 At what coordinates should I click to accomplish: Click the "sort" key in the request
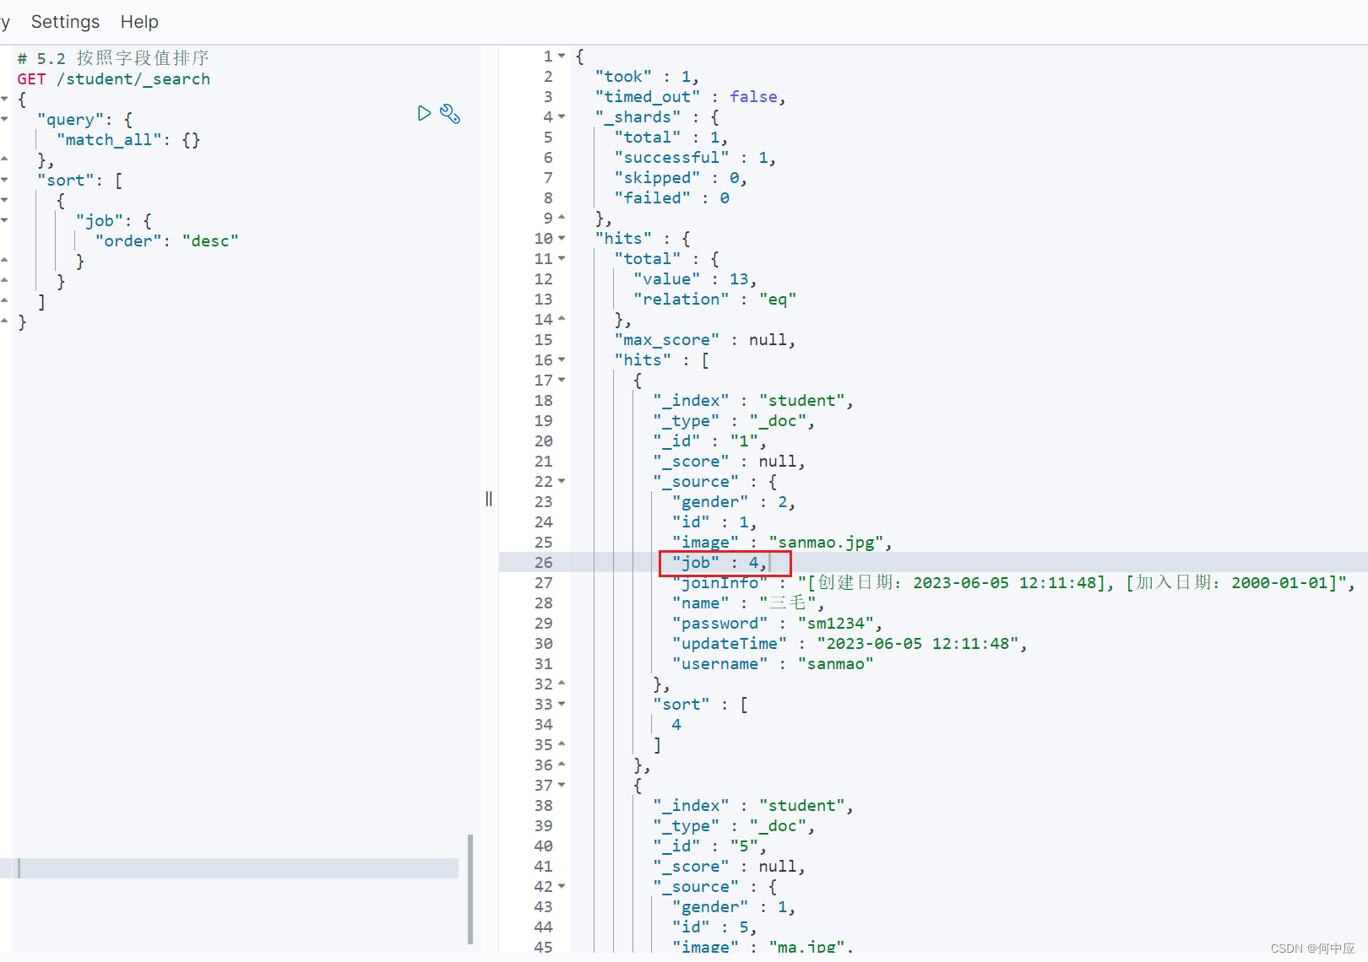coord(66,181)
